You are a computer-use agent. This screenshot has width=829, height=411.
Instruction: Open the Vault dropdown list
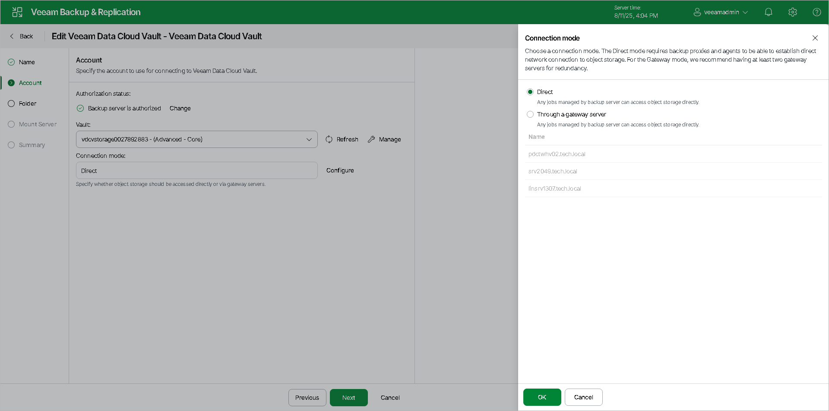[197, 139]
